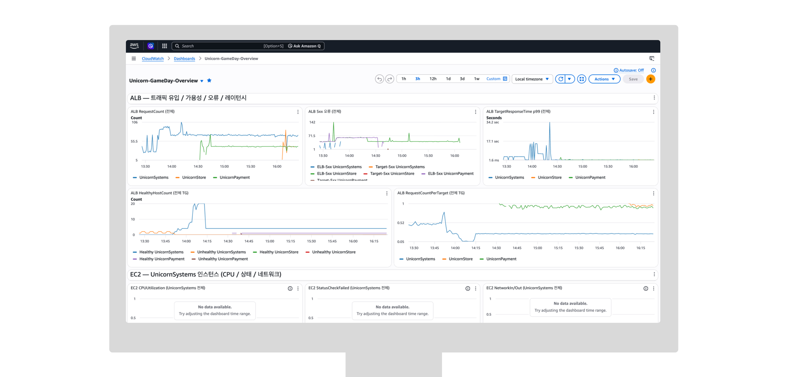787x377 pixels.
Task: Open the Dashboards breadcrumb link
Action: 184,59
